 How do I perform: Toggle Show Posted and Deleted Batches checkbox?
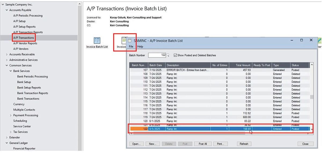tap(175, 55)
